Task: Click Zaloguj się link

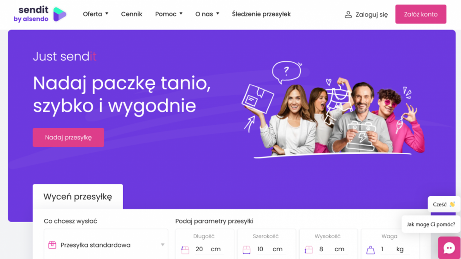Action: (372, 14)
